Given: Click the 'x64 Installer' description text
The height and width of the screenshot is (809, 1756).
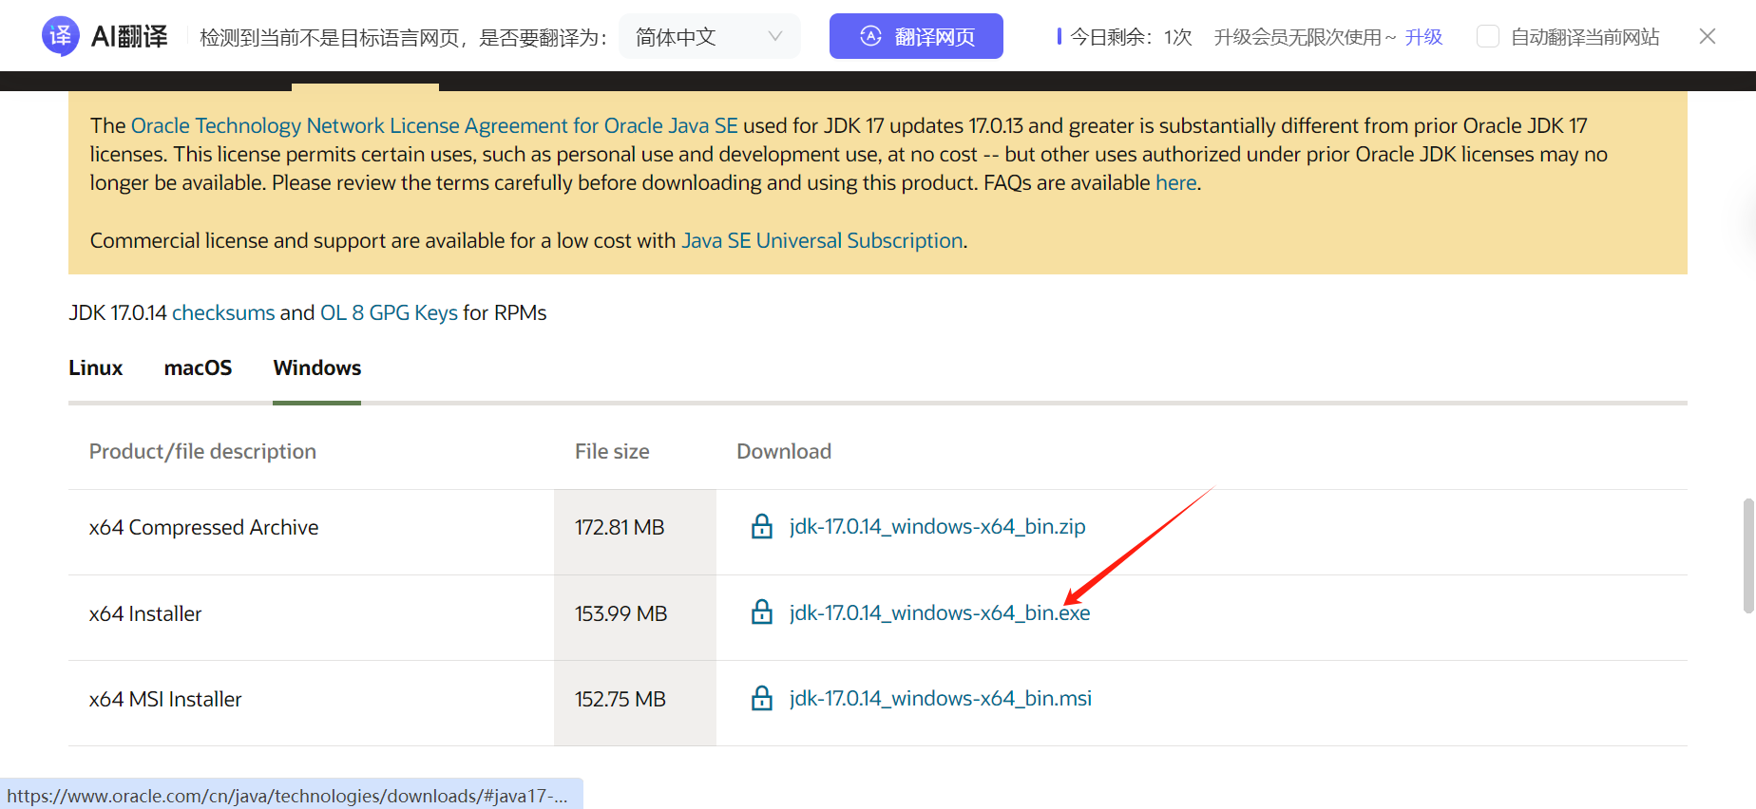Looking at the screenshot, I should (x=145, y=613).
